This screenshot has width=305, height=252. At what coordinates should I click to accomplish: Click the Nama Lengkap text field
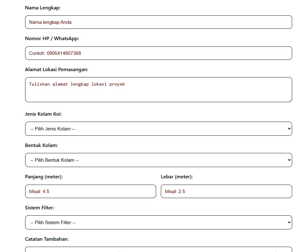158,22
